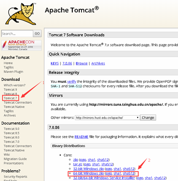The height and width of the screenshot is (181, 178).
Task: Open the Presentations link
Action: click(14, 163)
